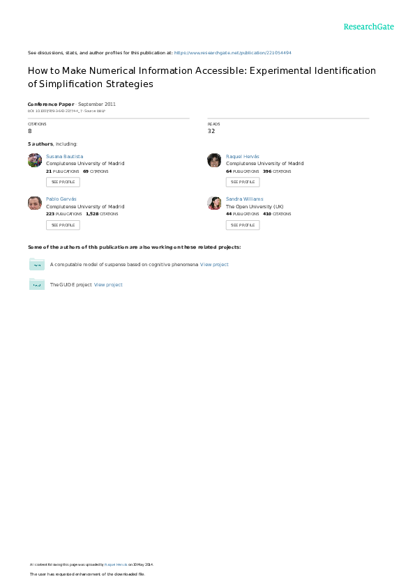Follow the Sandra Williams name link
Screen dimensions: 415x586
[x=244, y=199]
